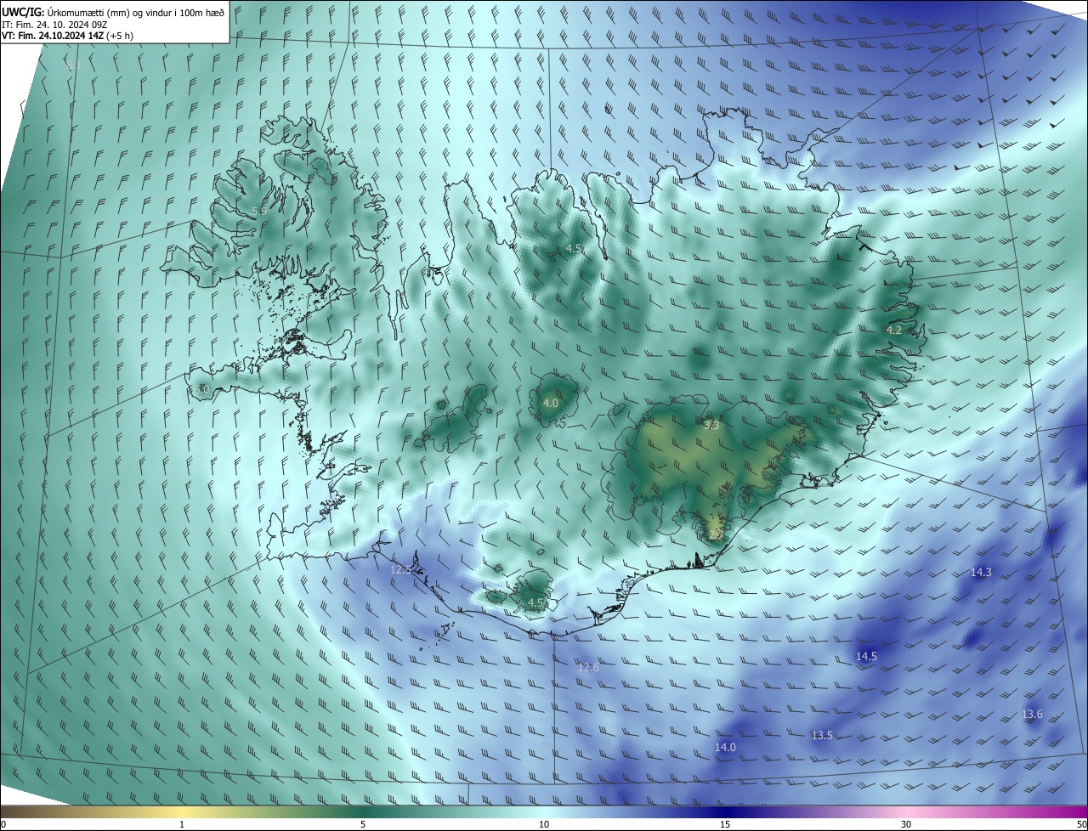Click the 3.3 value on Vatnajökull
1088x831 pixels.
tap(711, 425)
